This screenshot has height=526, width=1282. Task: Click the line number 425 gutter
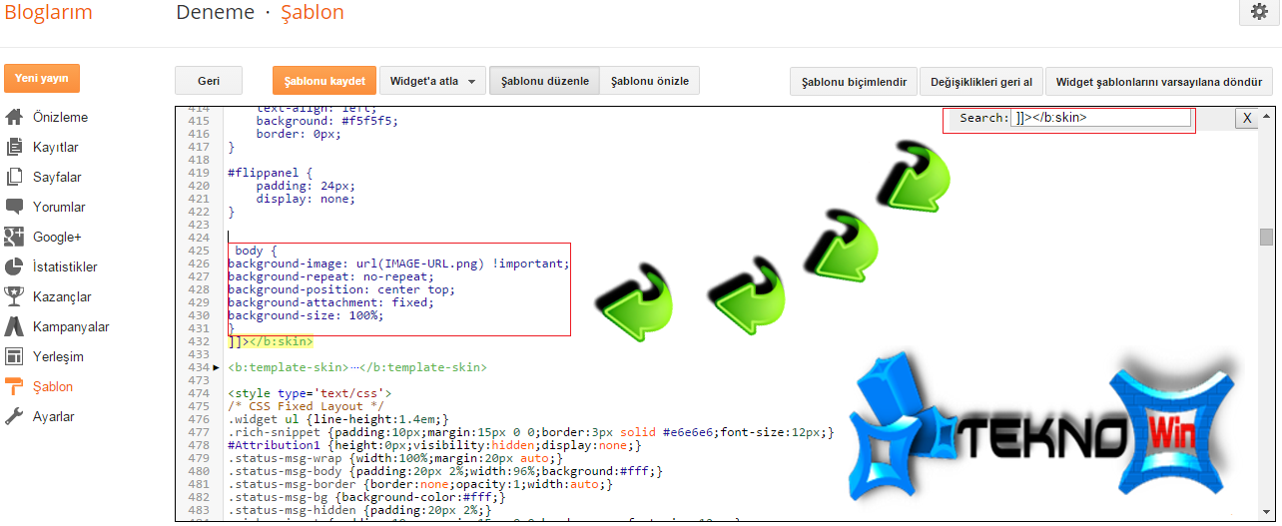pos(199,251)
